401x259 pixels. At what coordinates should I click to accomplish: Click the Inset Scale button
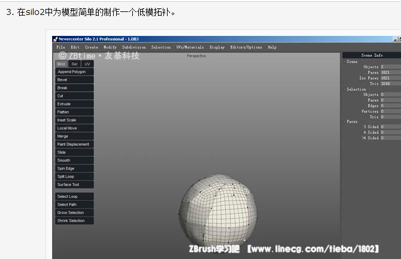[x=74, y=120]
